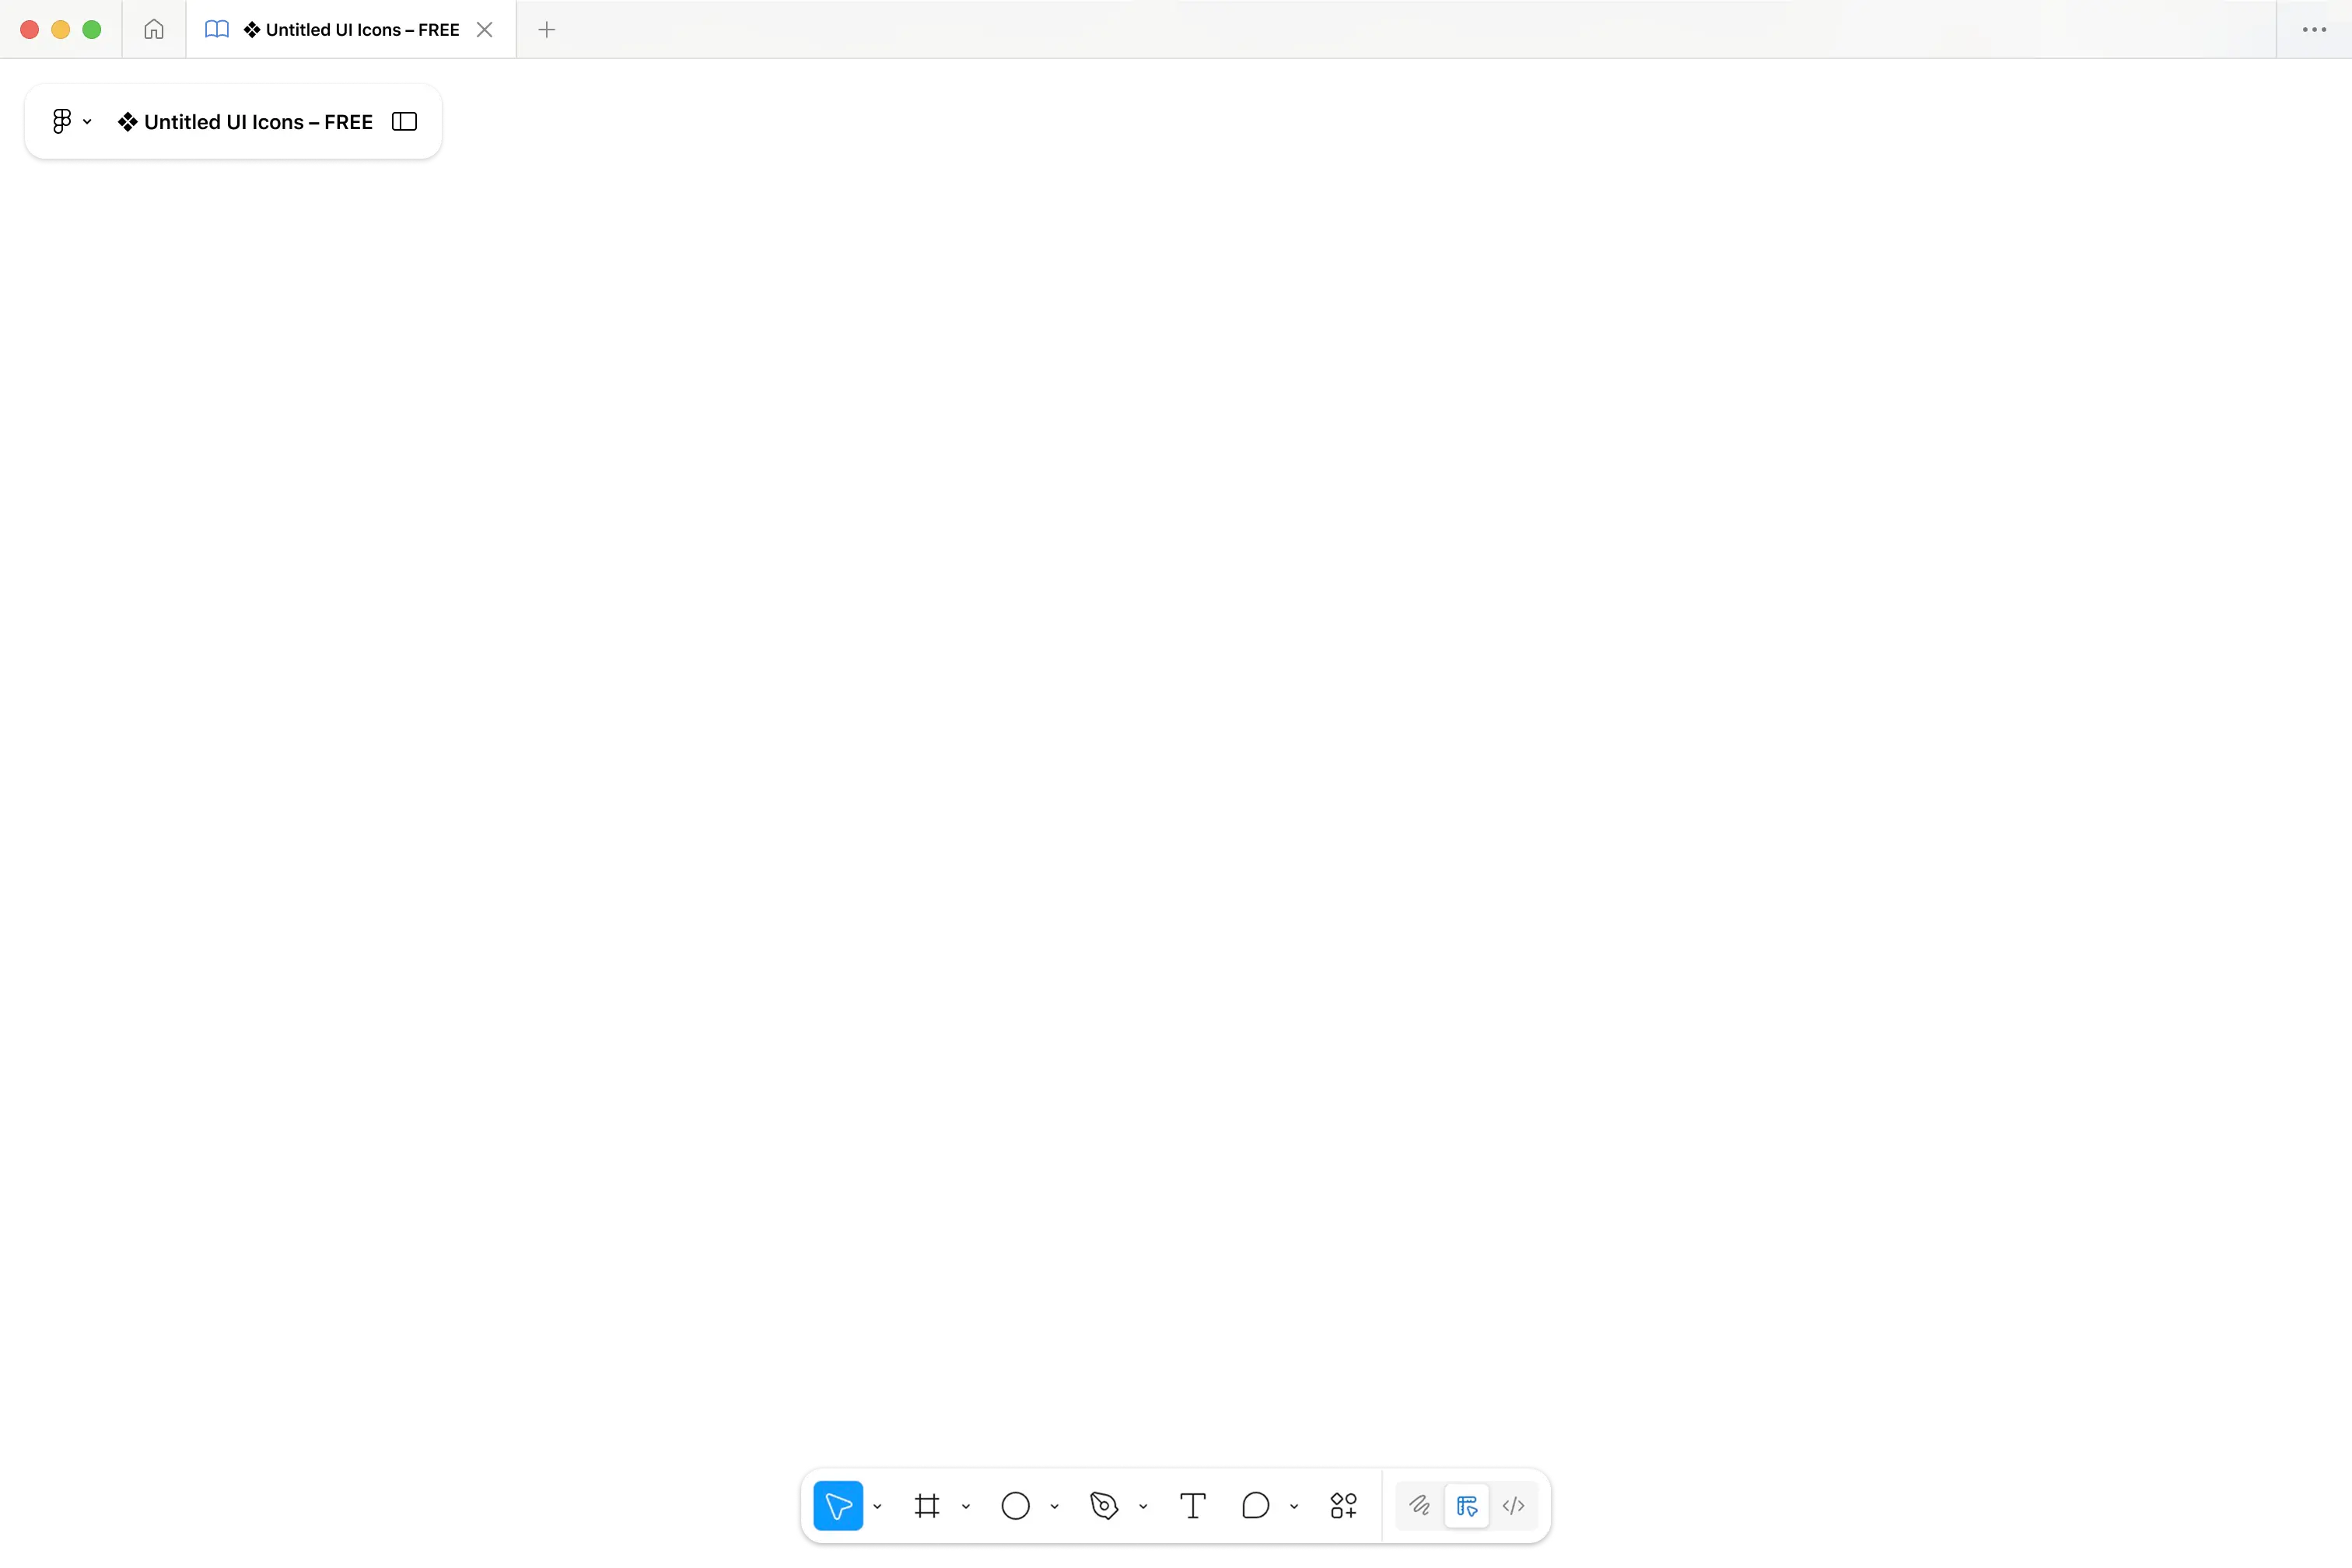Viewport: 2352px width, 1568px height.
Task: Close the Untitled UI Icons tab
Action: point(484,29)
